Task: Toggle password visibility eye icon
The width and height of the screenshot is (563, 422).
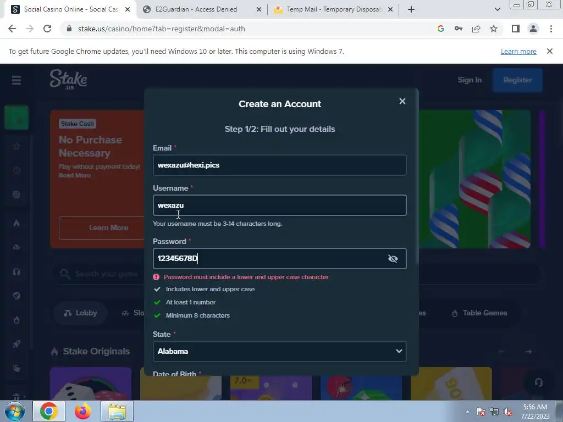Action: (x=393, y=258)
